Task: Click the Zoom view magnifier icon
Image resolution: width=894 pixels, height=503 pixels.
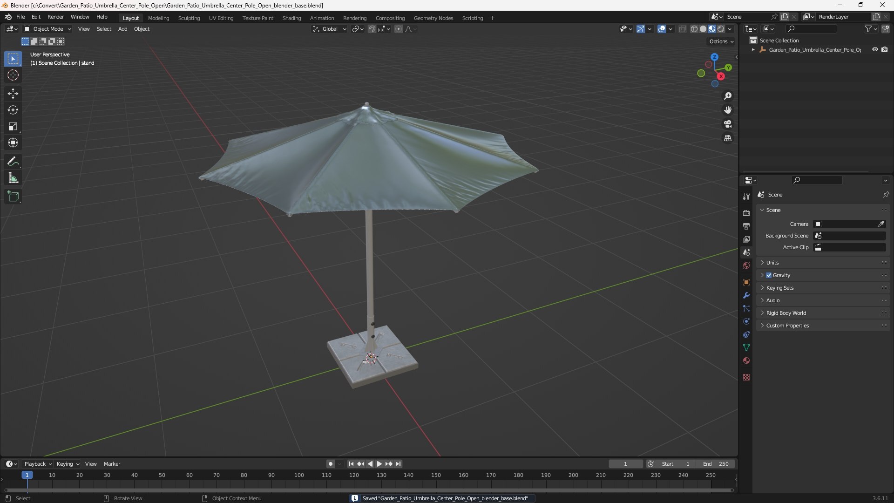Action: 728,96
